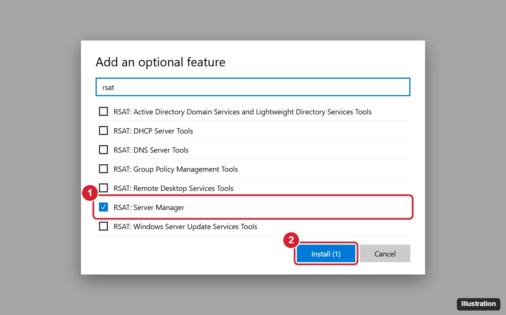This screenshot has width=506, height=315.
Task: Click the "RSAT: Server Manager" label text
Action: 149,207
